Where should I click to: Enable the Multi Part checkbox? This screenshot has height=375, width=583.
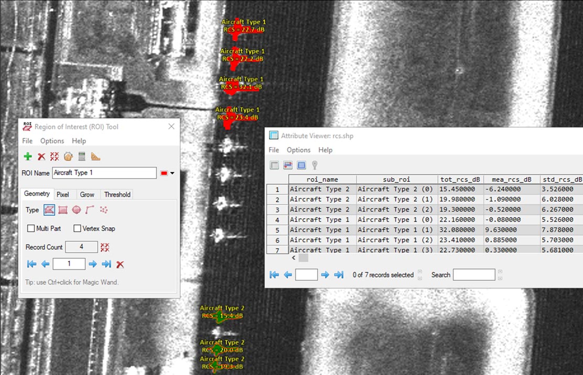[x=31, y=228]
